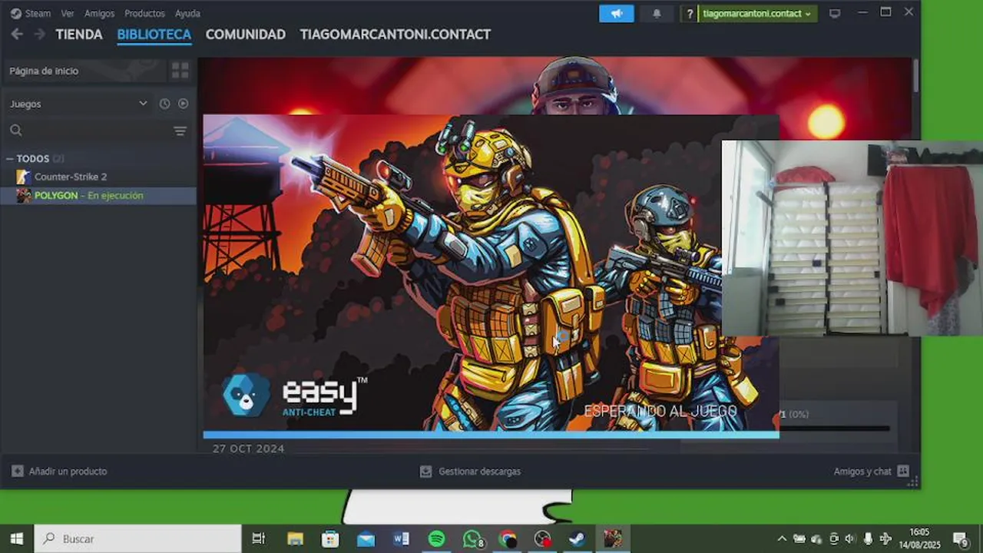Open the volume control in system tray
Image resolution: width=983 pixels, height=553 pixels.
(x=850, y=538)
